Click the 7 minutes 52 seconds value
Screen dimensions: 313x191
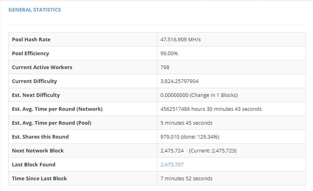[186, 178]
